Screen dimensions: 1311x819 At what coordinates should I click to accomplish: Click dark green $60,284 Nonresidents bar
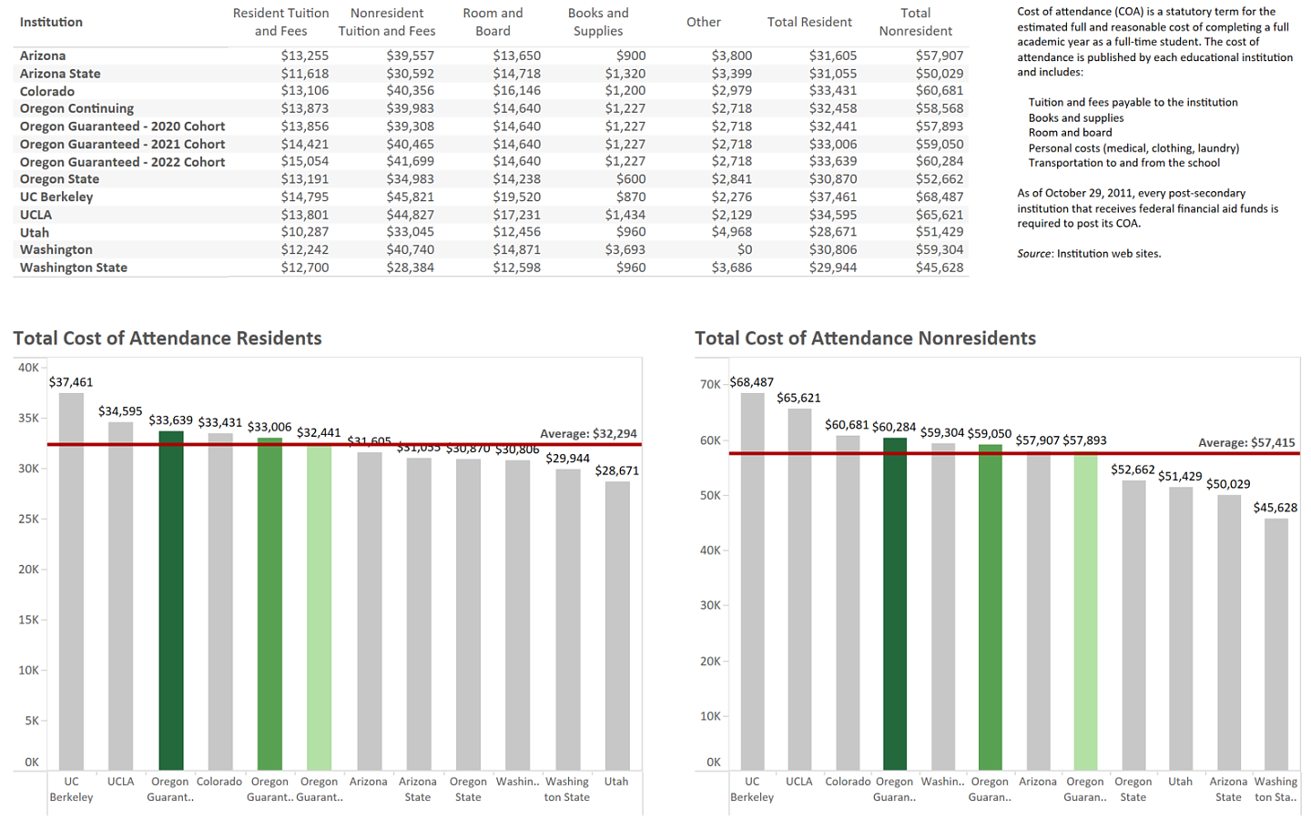point(895,604)
